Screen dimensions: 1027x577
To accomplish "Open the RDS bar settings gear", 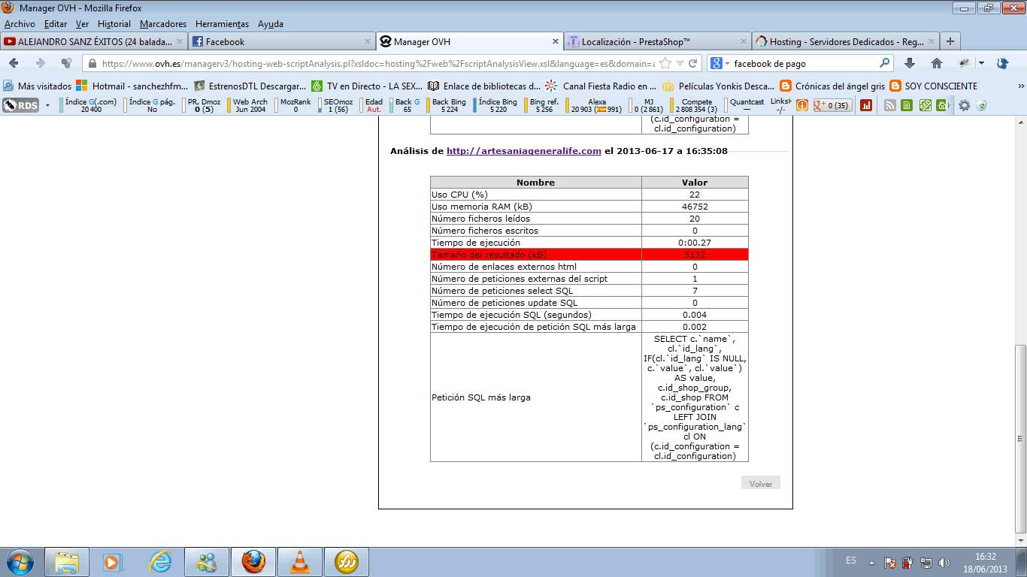I will coord(964,105).
